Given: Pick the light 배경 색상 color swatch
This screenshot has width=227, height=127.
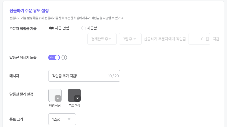Looking at the screenshot, I should [x=55, y=95].
